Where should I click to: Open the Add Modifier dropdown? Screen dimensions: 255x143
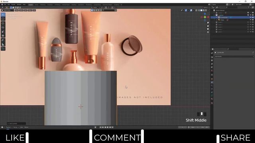[x=234, y=56]
